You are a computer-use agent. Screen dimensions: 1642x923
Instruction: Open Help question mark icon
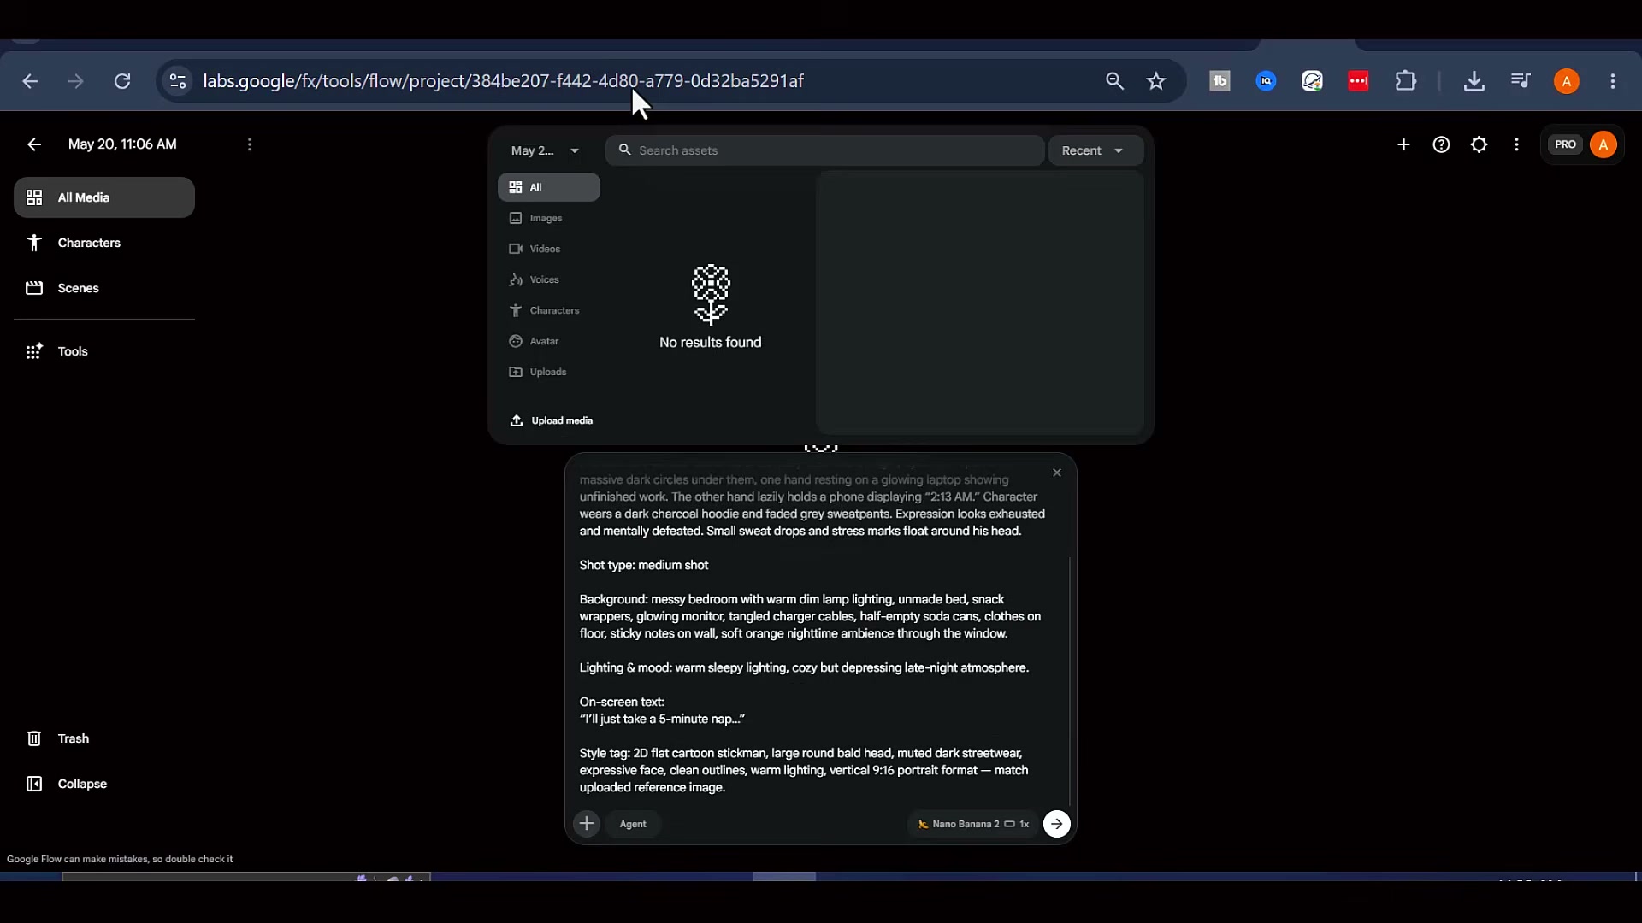point(1441,144)
